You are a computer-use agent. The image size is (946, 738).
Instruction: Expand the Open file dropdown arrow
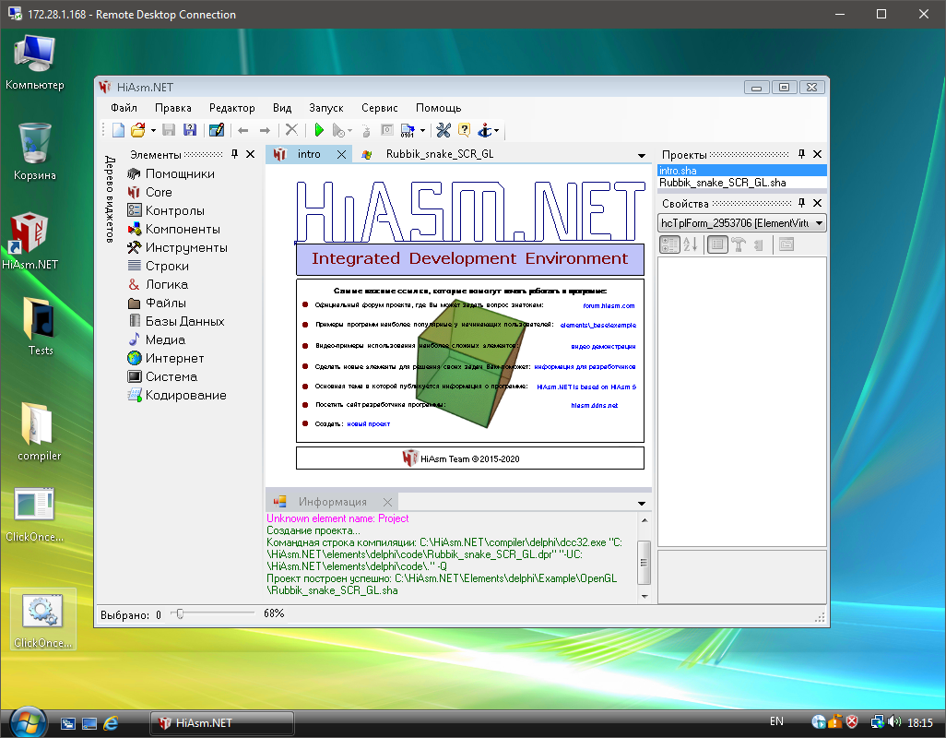pos(152,131)
